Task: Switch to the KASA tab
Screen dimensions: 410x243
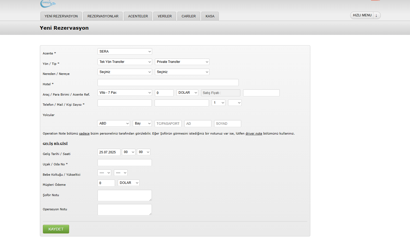Action: tap(210, 16)
